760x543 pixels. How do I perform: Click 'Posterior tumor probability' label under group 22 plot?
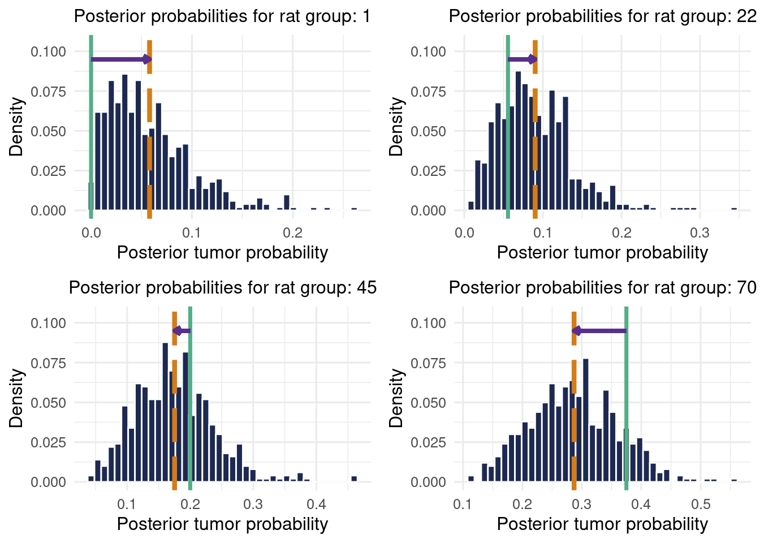pos(602,253)
